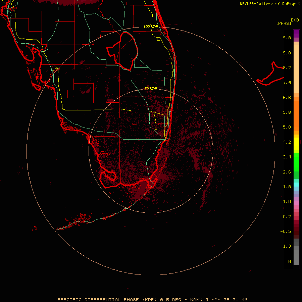Select the 6.6 scale label
This screenshot has width=302, height=302.
click(287, 97)
